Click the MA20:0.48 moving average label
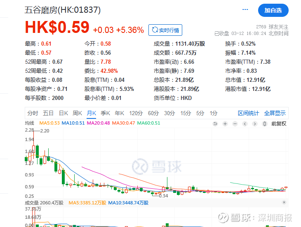 pyautogui.click(x=98, y=123)
